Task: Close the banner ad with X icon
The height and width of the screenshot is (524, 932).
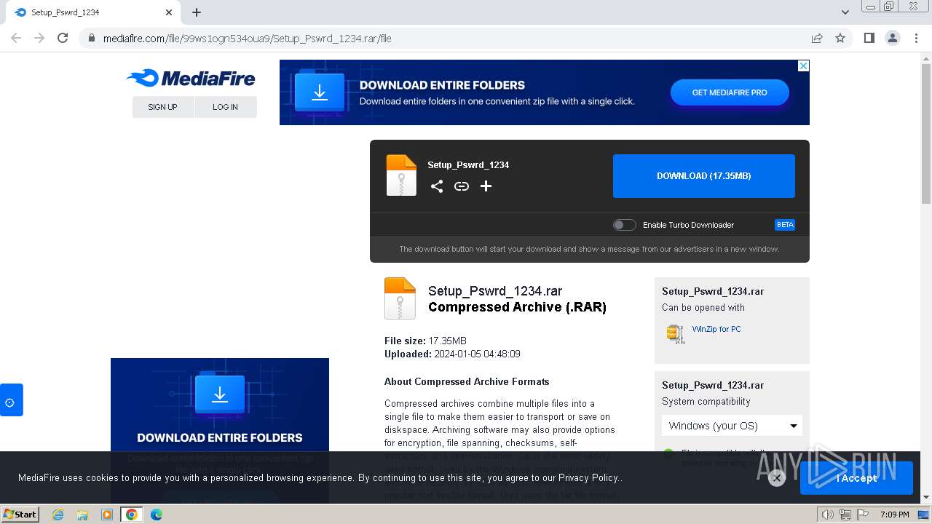Action: click(x=803, y=65)
